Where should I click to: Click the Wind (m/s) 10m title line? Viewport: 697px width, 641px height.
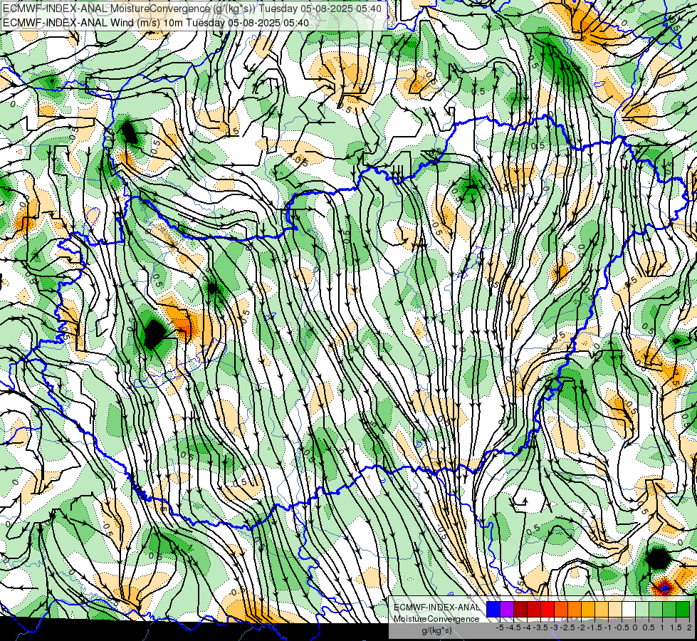156,22
